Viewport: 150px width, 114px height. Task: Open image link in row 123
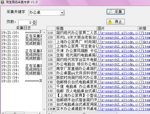click(x=117, y=51)
